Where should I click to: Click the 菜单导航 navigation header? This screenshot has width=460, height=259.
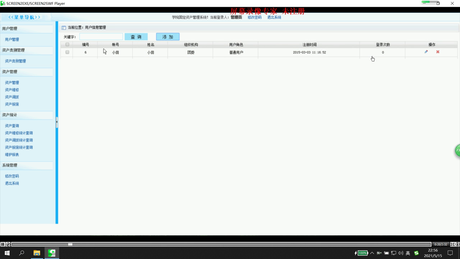point(24,17)
